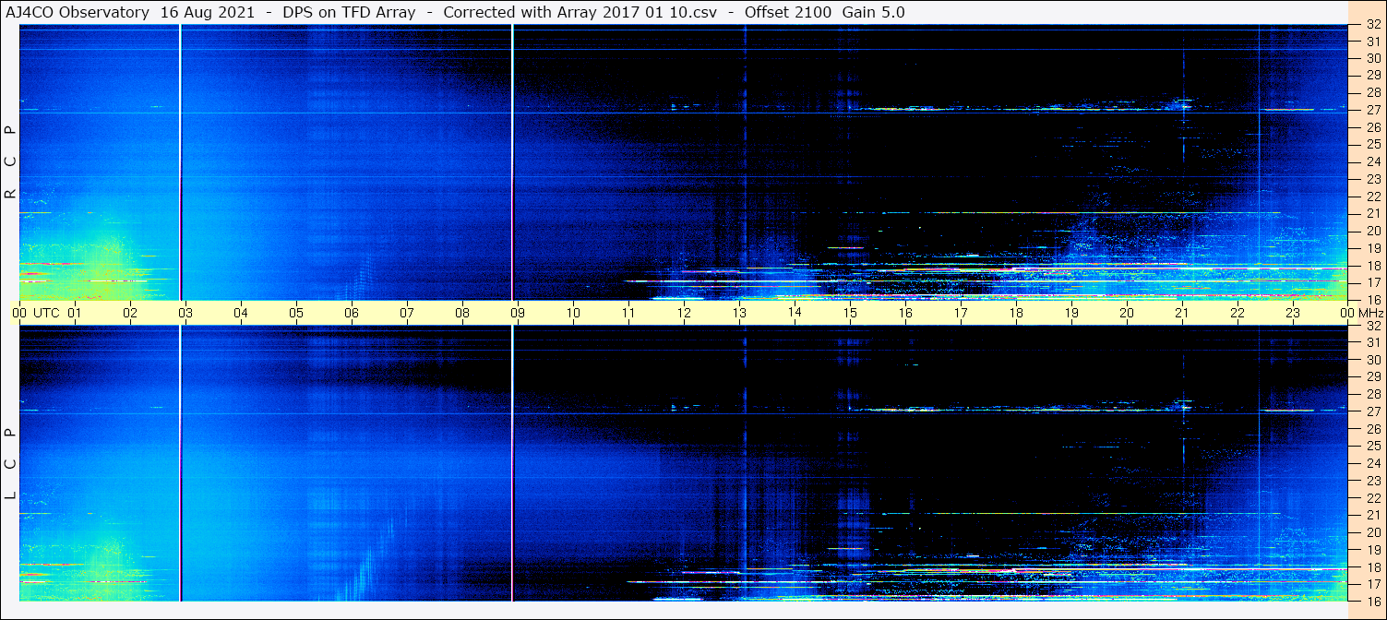Screen dimensions: 1387x620
Task: Click hour '12' on the UTC time axis
Action: pos(684,313)
